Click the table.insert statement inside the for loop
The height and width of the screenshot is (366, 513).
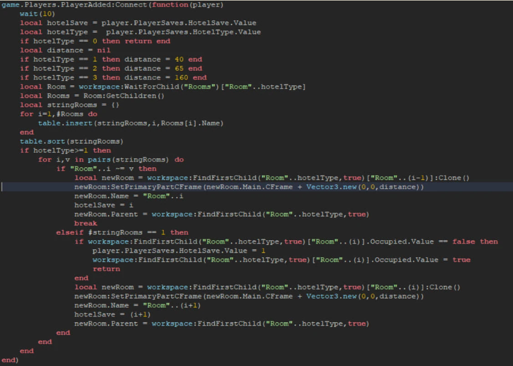tap(107, 122)
